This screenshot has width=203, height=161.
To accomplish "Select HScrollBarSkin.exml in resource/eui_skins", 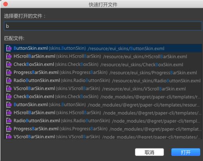I will tap(103, 56).
